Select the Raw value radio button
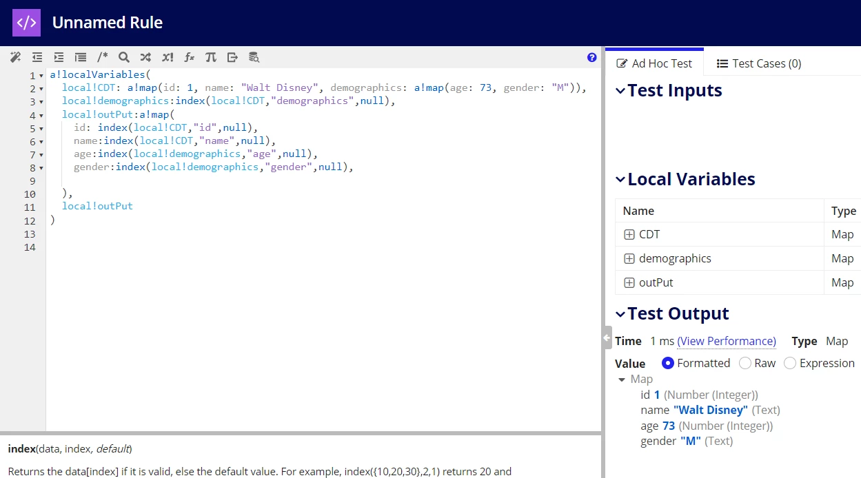The width and height of the screenshot is (861, 478). point(744,363)
